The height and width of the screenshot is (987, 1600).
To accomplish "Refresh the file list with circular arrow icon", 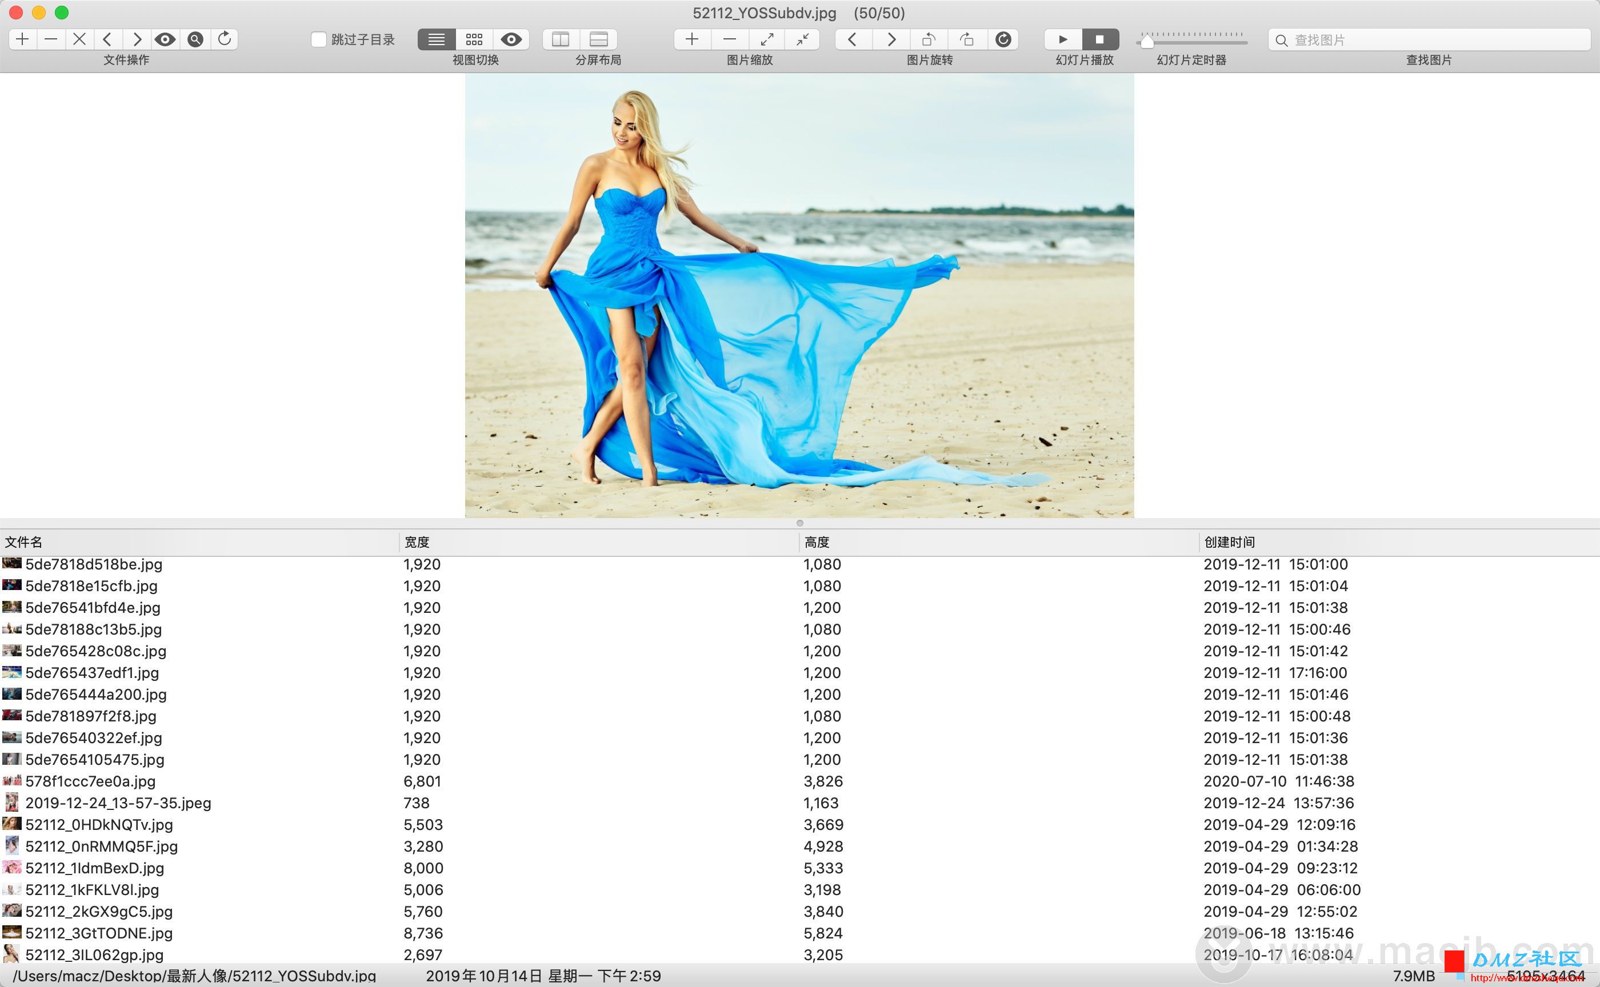I will pos(224,39).
